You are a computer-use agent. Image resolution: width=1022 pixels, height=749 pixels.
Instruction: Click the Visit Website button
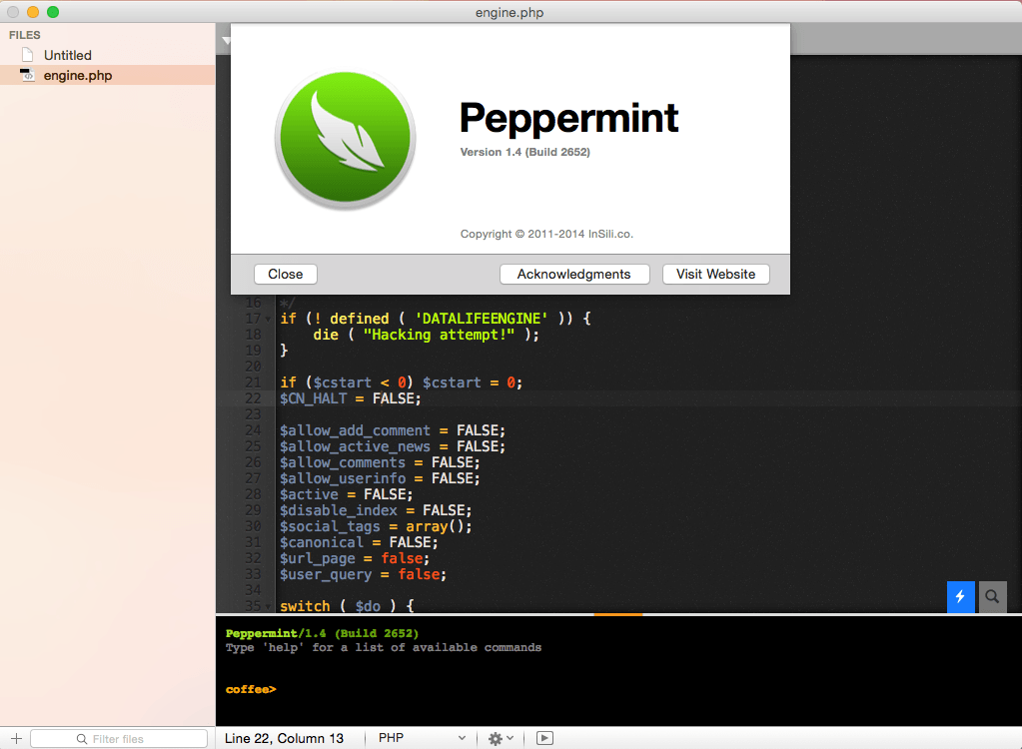[715, 275]
